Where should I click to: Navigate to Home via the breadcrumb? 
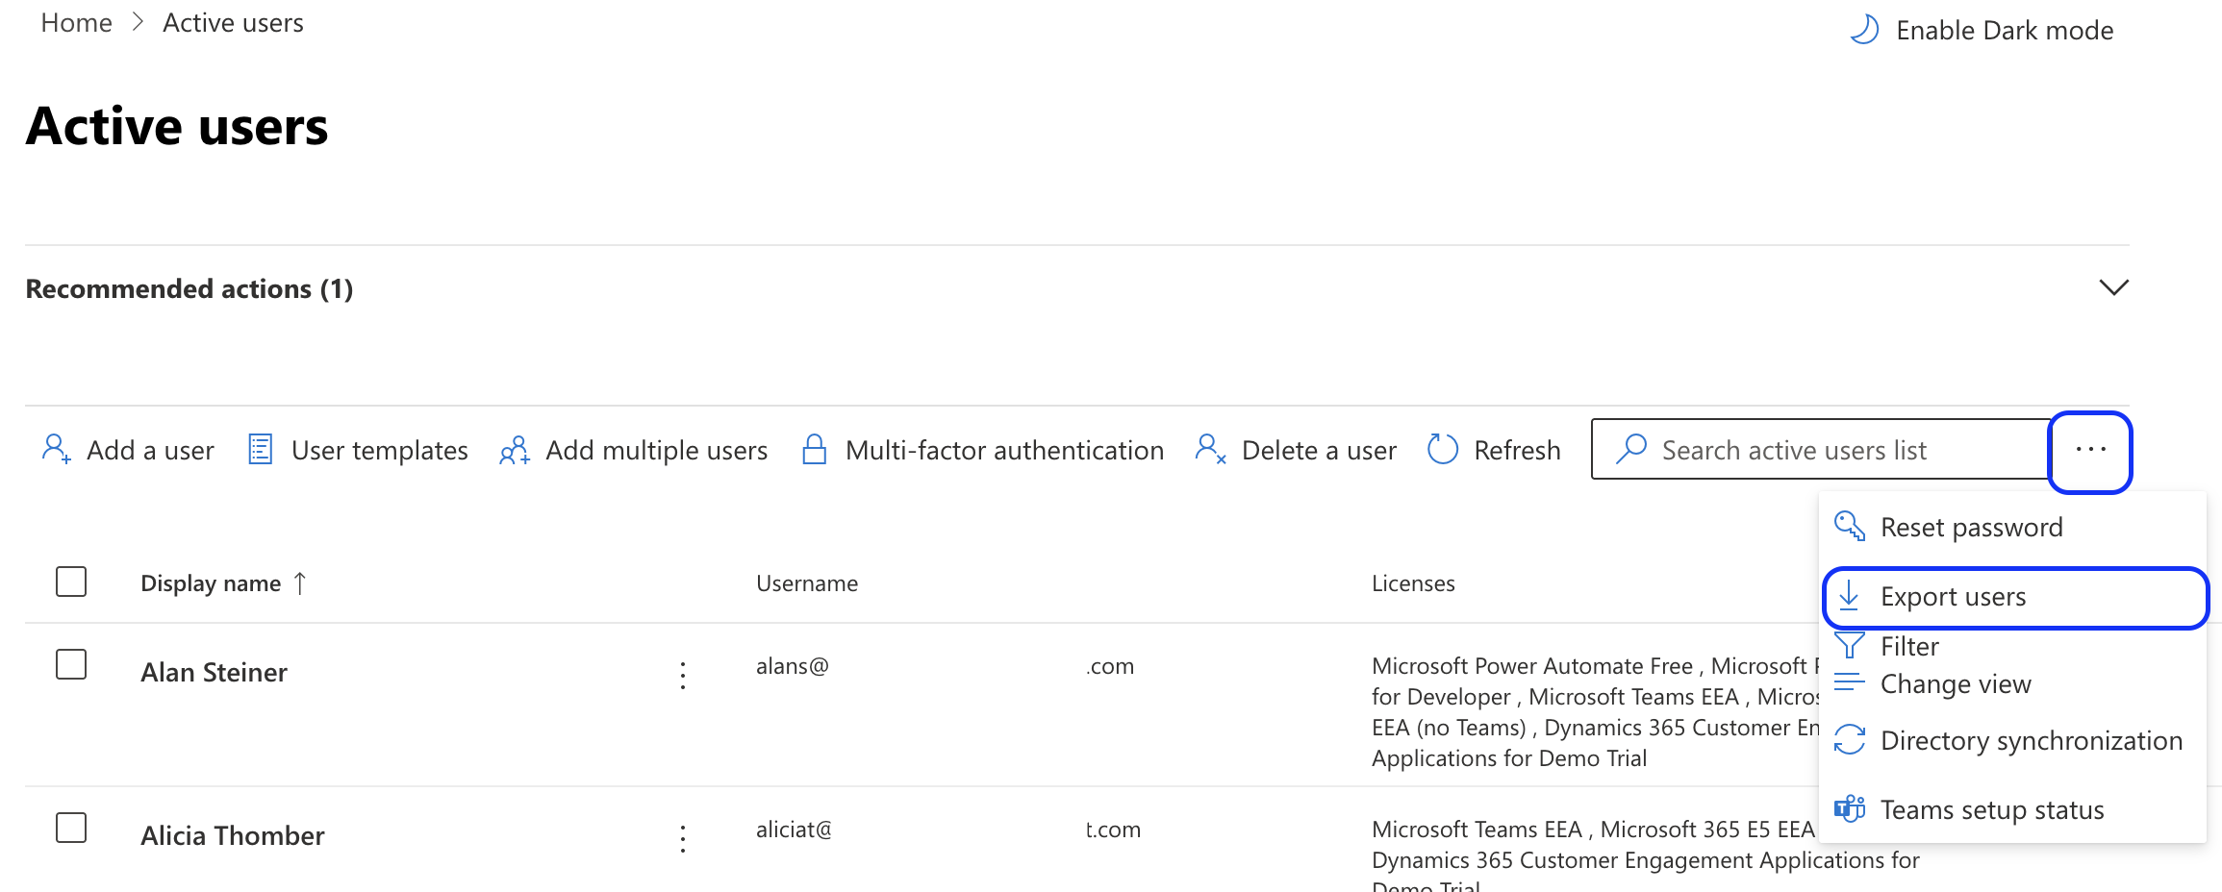tap(76, 22)
